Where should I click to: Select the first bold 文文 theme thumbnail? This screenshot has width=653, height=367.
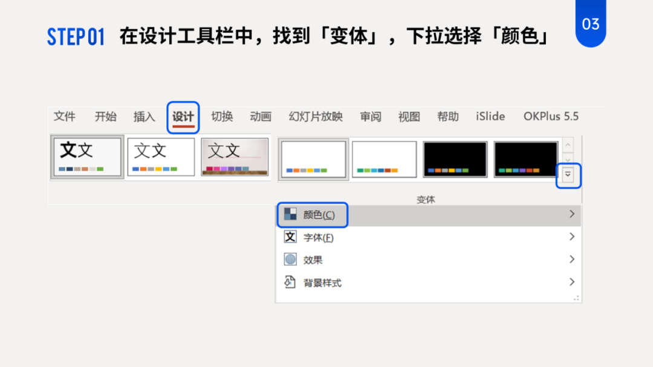tap(88, 157)
